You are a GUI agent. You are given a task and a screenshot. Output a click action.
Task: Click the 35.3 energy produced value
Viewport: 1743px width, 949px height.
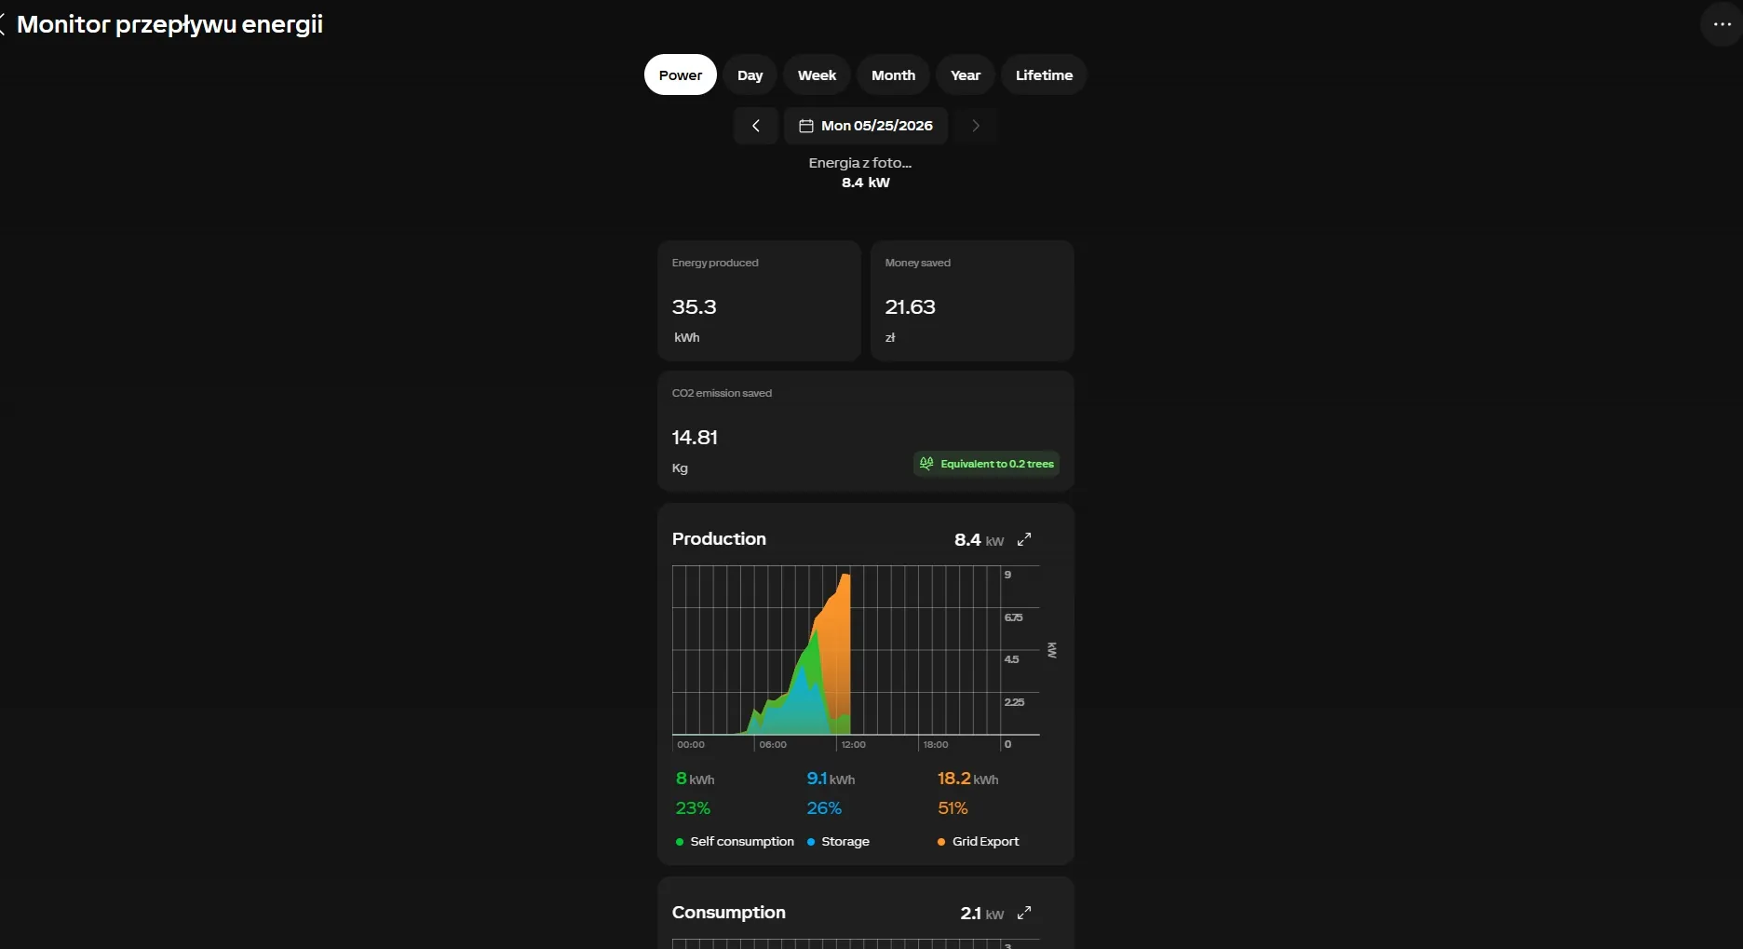(695, 306)
